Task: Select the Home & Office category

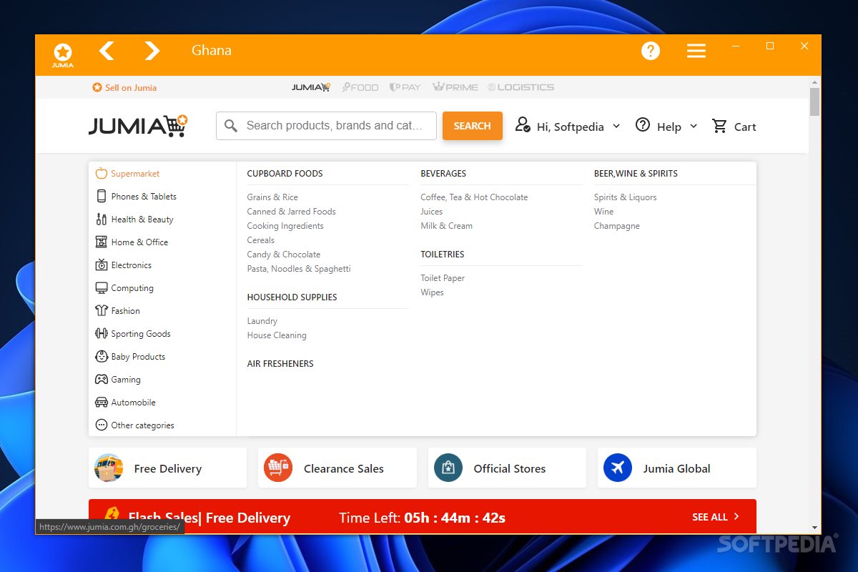Action: pos(139,242)
